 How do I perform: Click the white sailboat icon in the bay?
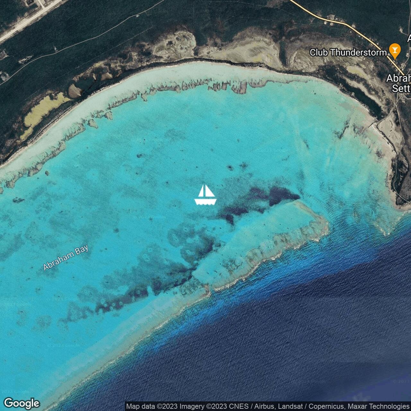(205, 195)
